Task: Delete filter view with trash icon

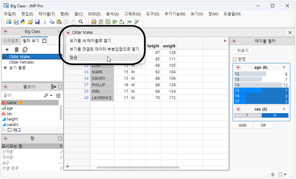Action: 17,50
